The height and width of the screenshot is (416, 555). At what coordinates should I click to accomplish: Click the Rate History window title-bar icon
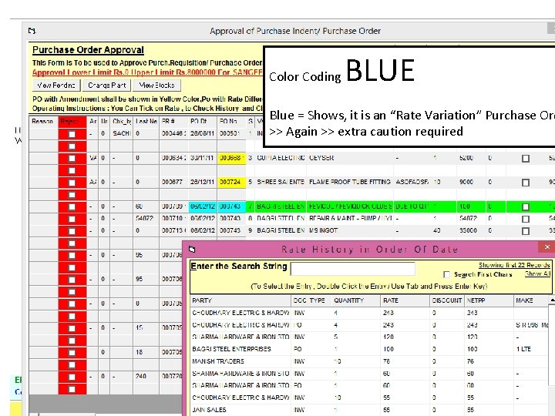192,250
